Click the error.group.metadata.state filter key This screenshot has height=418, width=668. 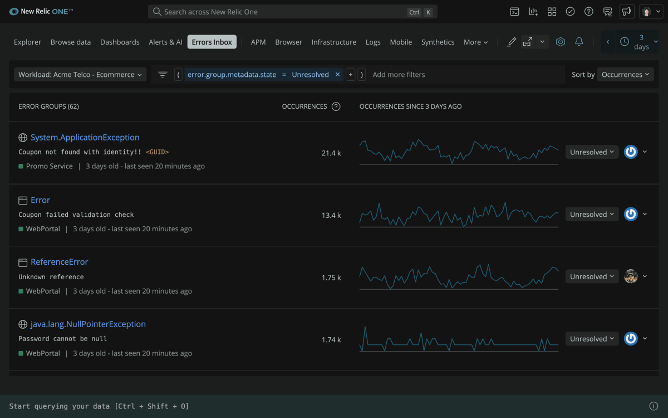point(232,75)
